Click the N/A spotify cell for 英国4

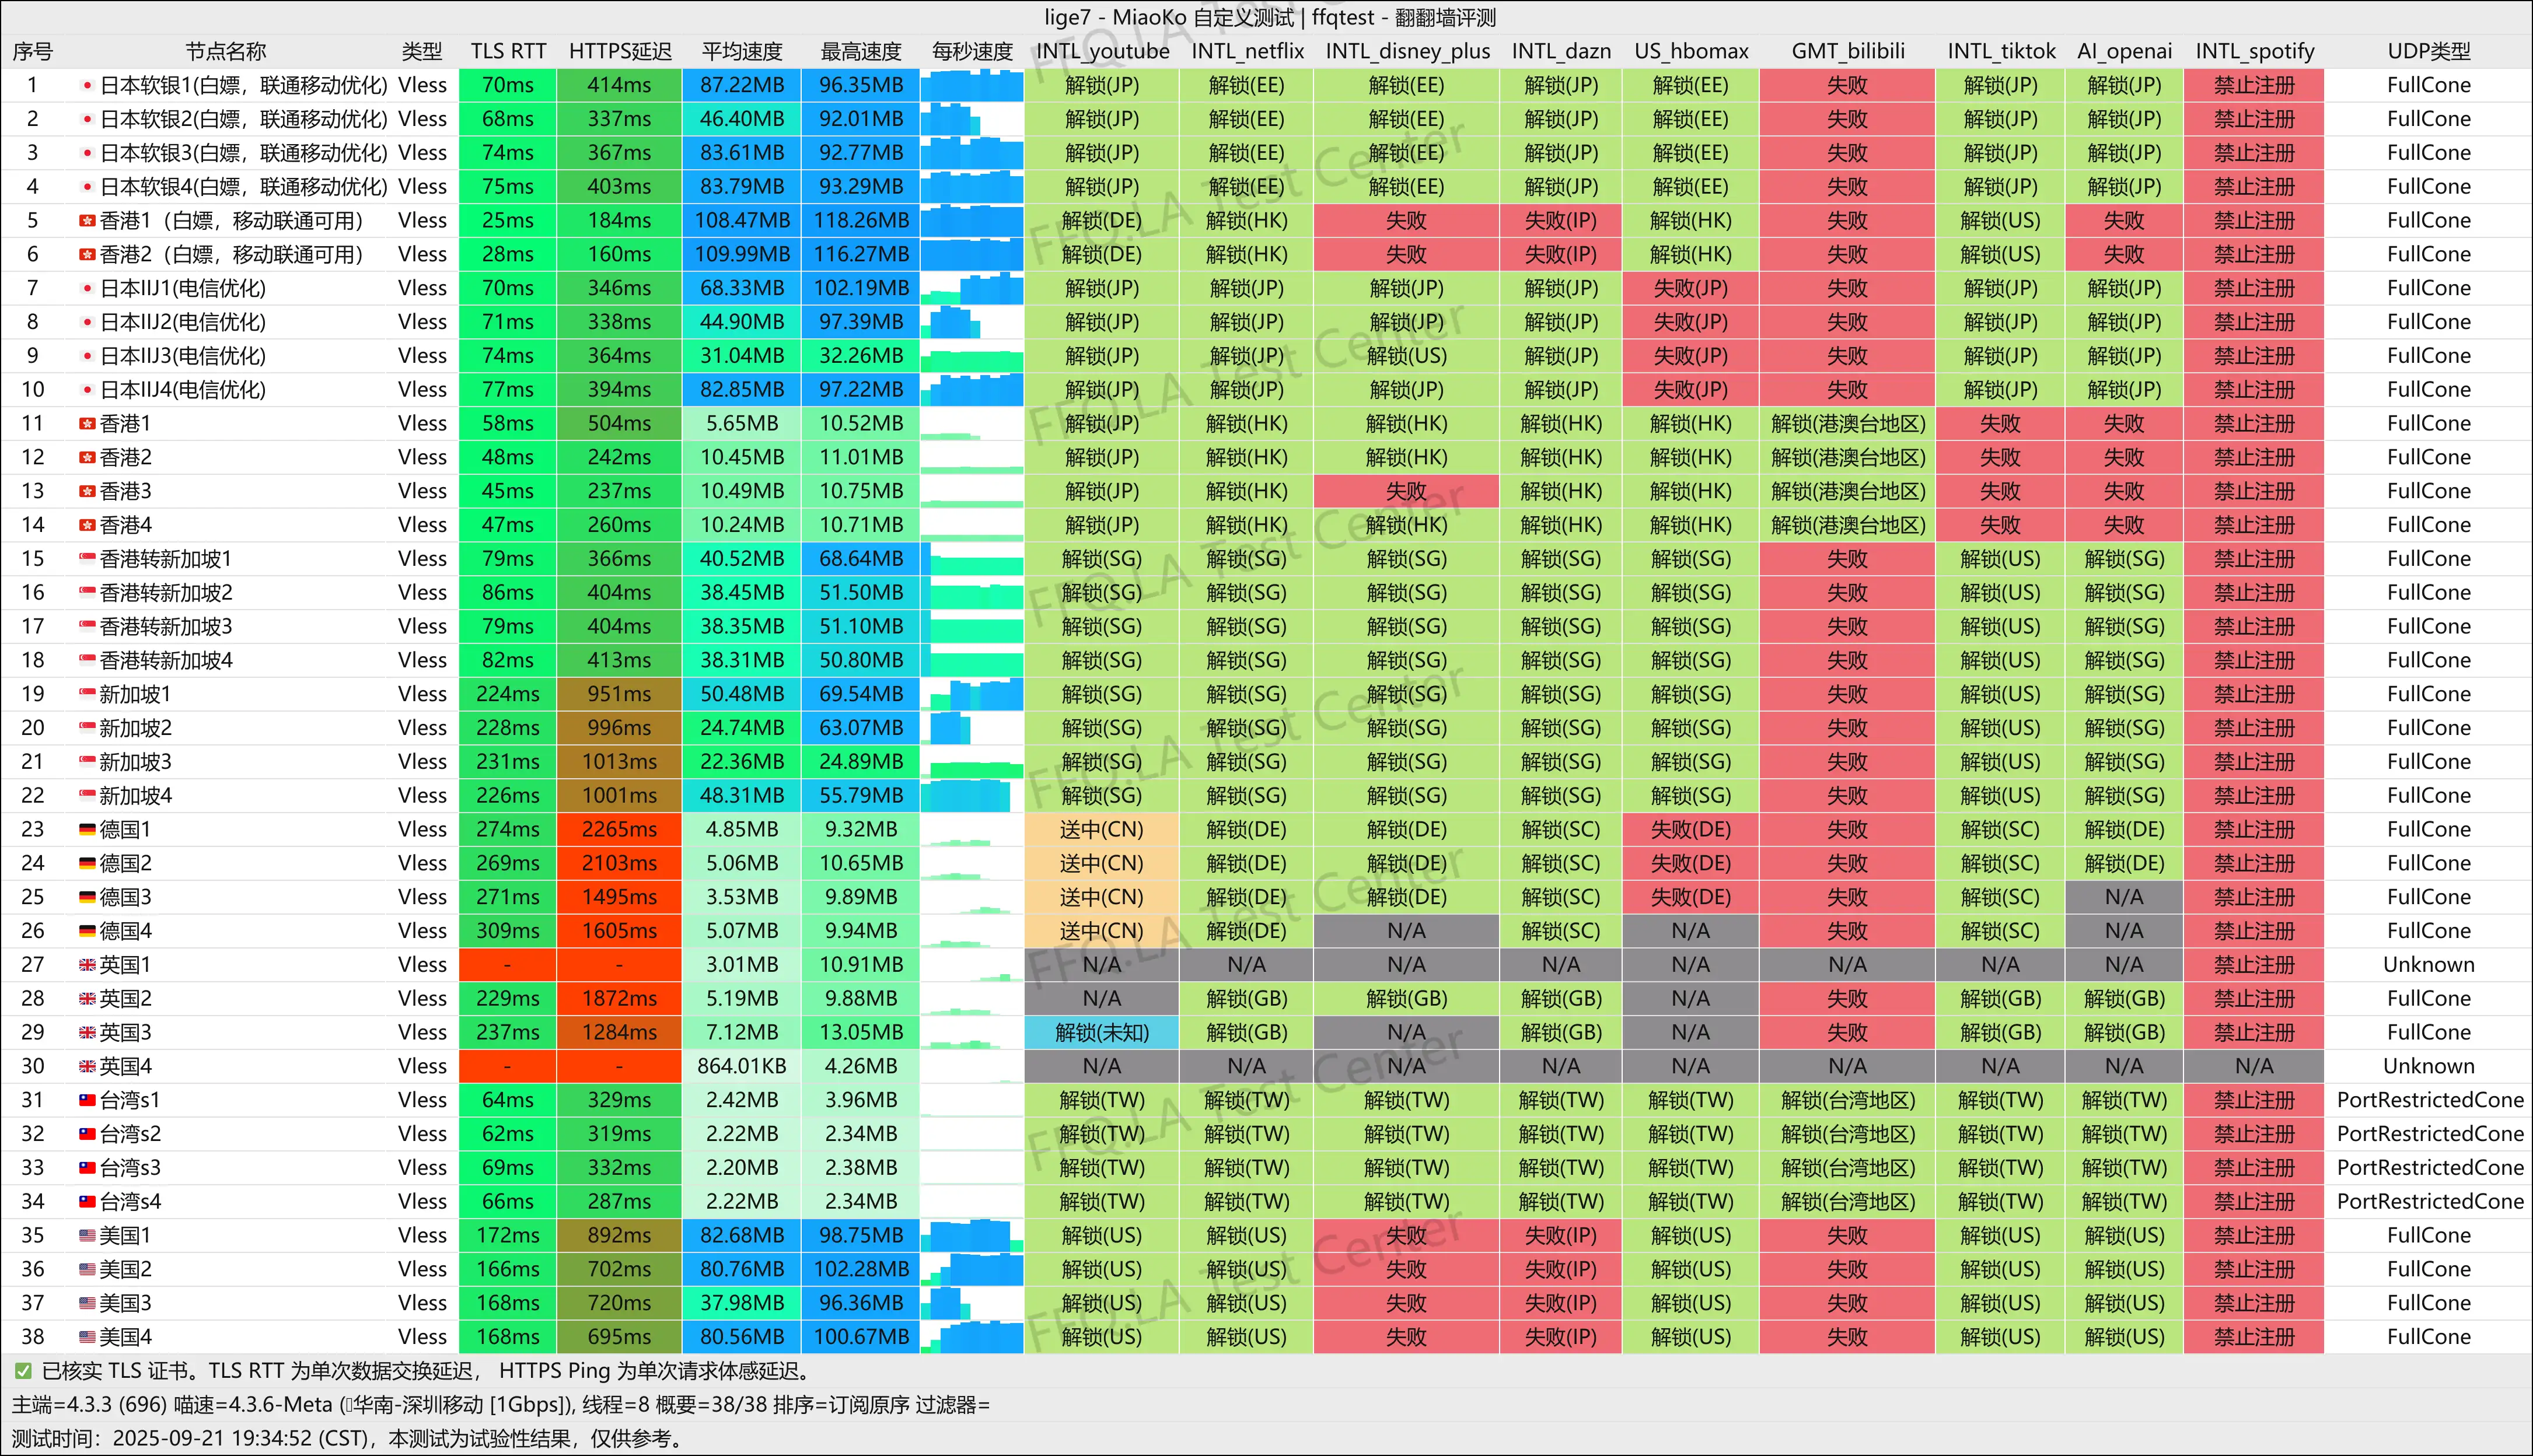tap(2254, 1067)
